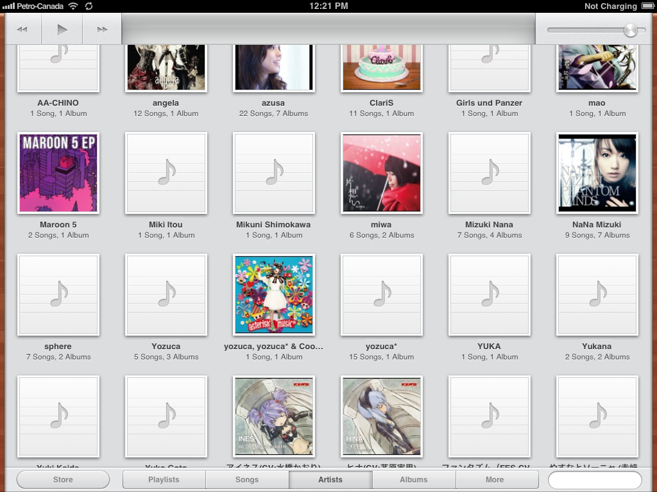Tap the cellular signal bars icon
This screenshot has height=492, width=657.
[x=8, y=6]
